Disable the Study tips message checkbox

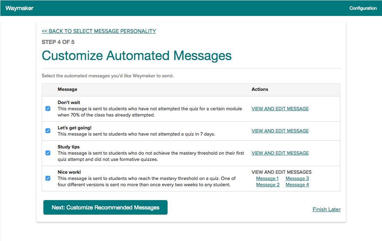coord(48,153)
